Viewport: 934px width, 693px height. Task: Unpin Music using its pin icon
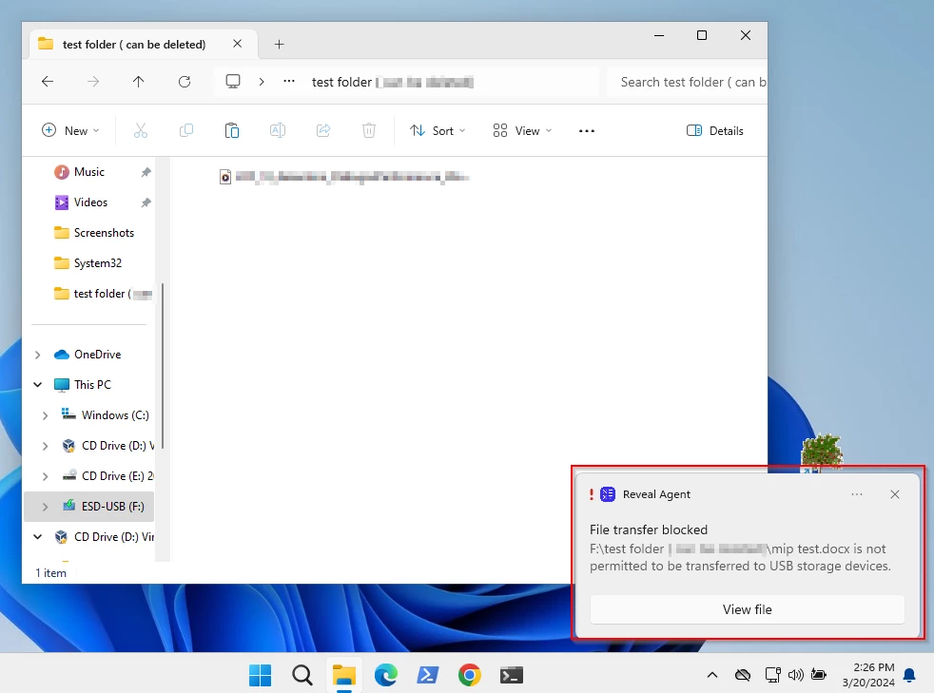[x=146, y=172]
